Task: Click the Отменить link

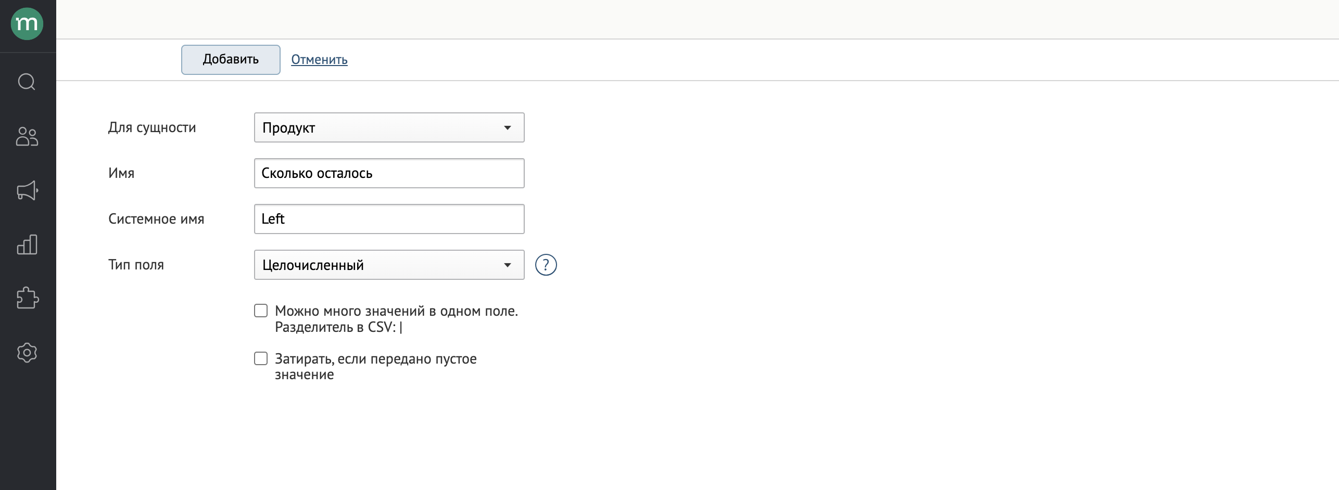Action: pos(319,59)
